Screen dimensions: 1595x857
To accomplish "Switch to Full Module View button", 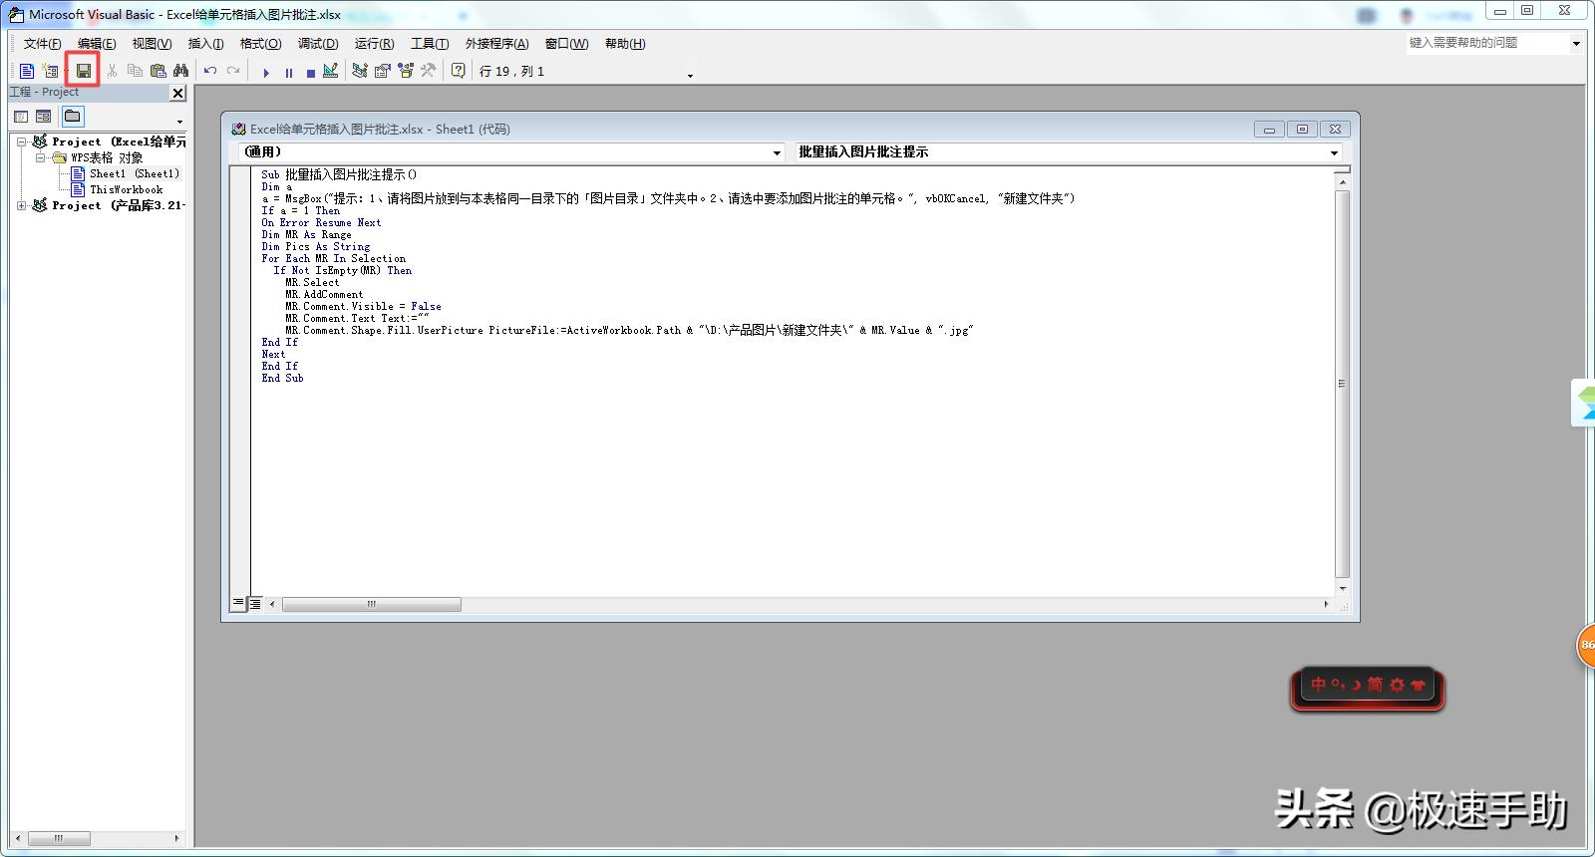I will coord(255,603).
